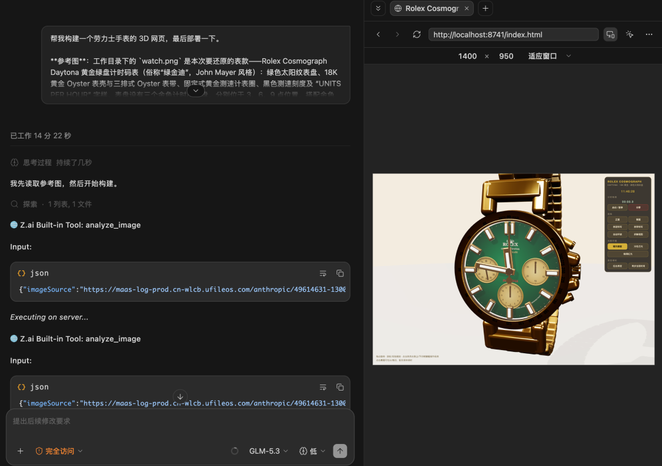The height and width of the screenshot is (466, 662).
Task: Go forward in the preview browser
Action: pyautogui.click(x=397, y=35)
